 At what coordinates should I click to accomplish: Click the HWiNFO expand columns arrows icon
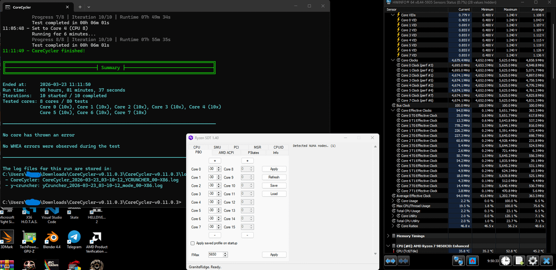coord(391,261)
